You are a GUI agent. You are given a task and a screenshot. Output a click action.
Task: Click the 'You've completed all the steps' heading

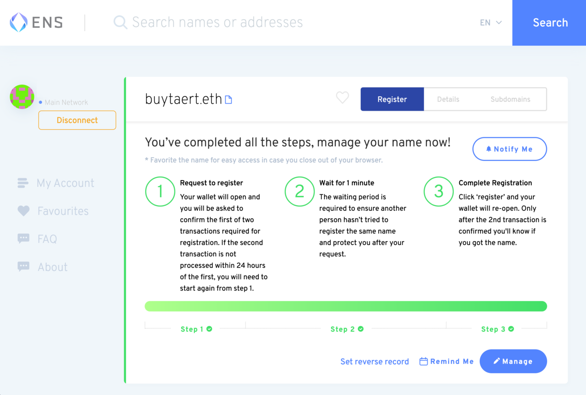coord(298,143)
